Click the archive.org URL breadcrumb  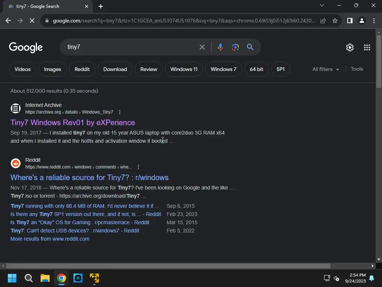coord(69,112)
